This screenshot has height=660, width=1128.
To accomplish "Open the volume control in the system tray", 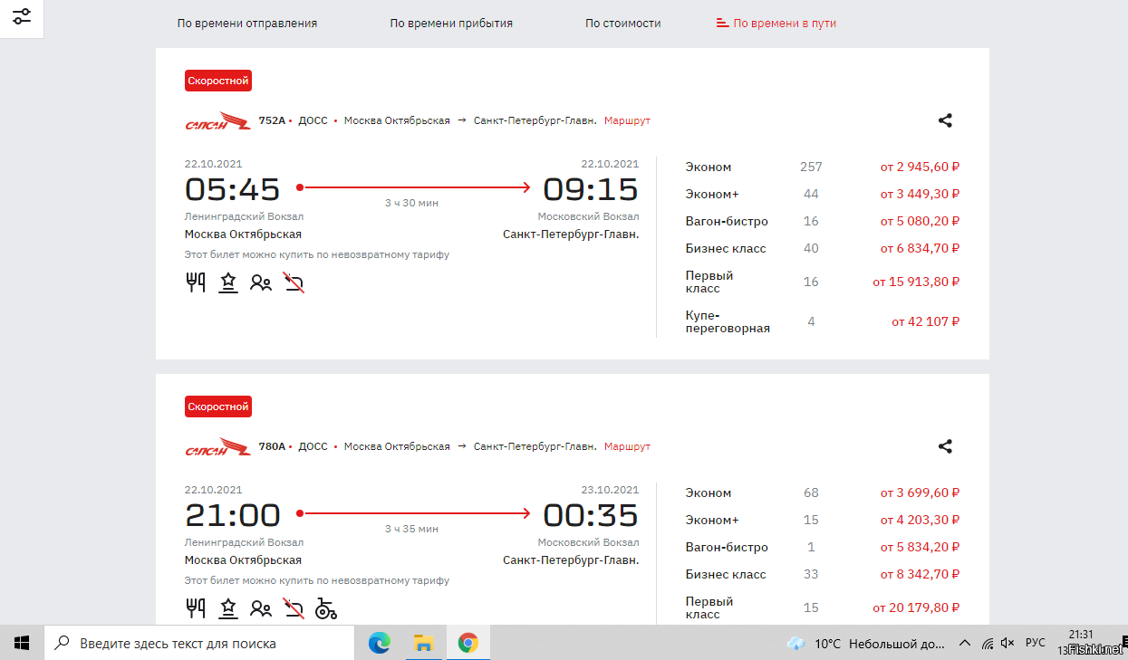I will pyautogui.click(x=1007, y=643).
